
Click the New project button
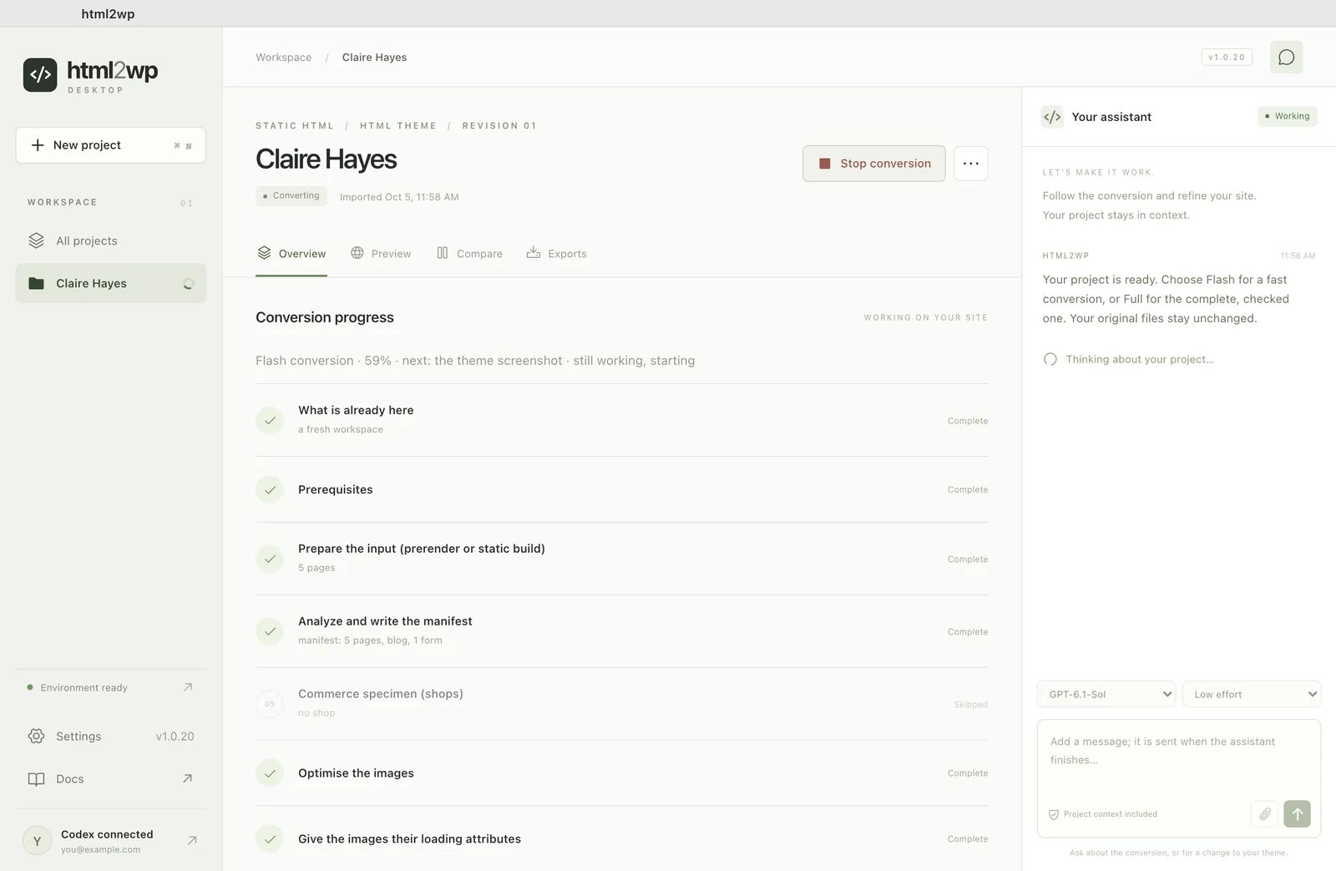pyautogui.click(x=110, y=145)
